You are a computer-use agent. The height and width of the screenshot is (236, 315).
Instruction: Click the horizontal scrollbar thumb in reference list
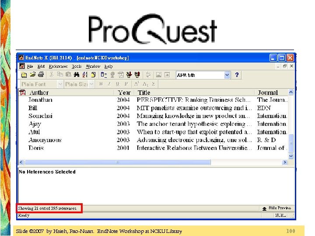coord(118,162)
